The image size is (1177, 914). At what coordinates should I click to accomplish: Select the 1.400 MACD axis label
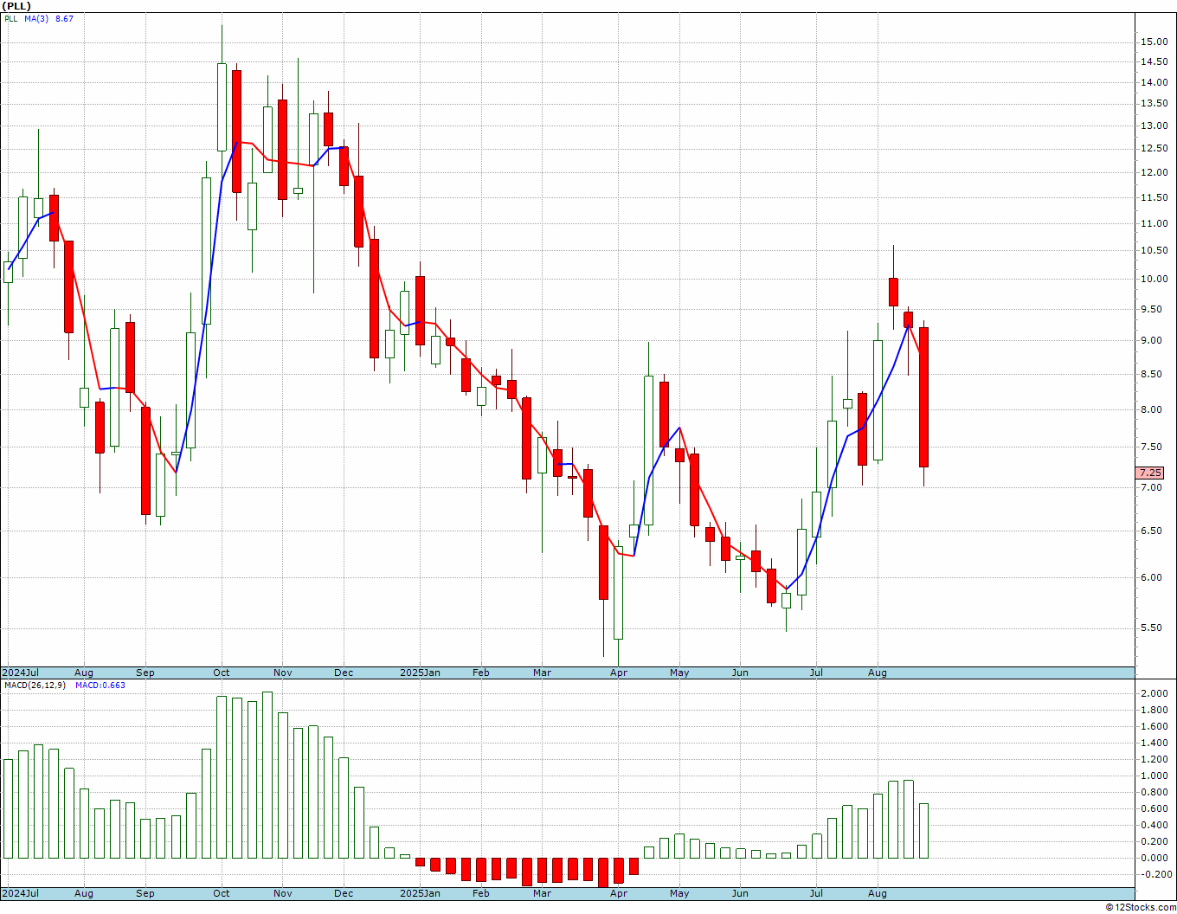[x=1154, y=743]
